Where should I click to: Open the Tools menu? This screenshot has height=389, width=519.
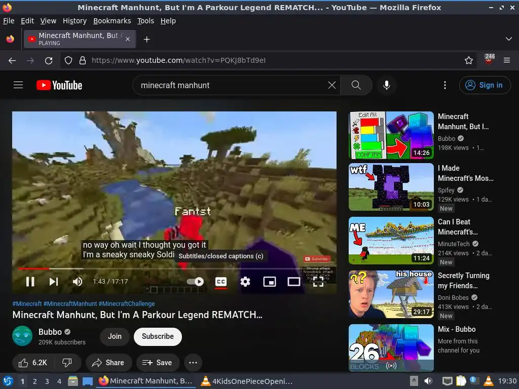click(x=145, y=21)
